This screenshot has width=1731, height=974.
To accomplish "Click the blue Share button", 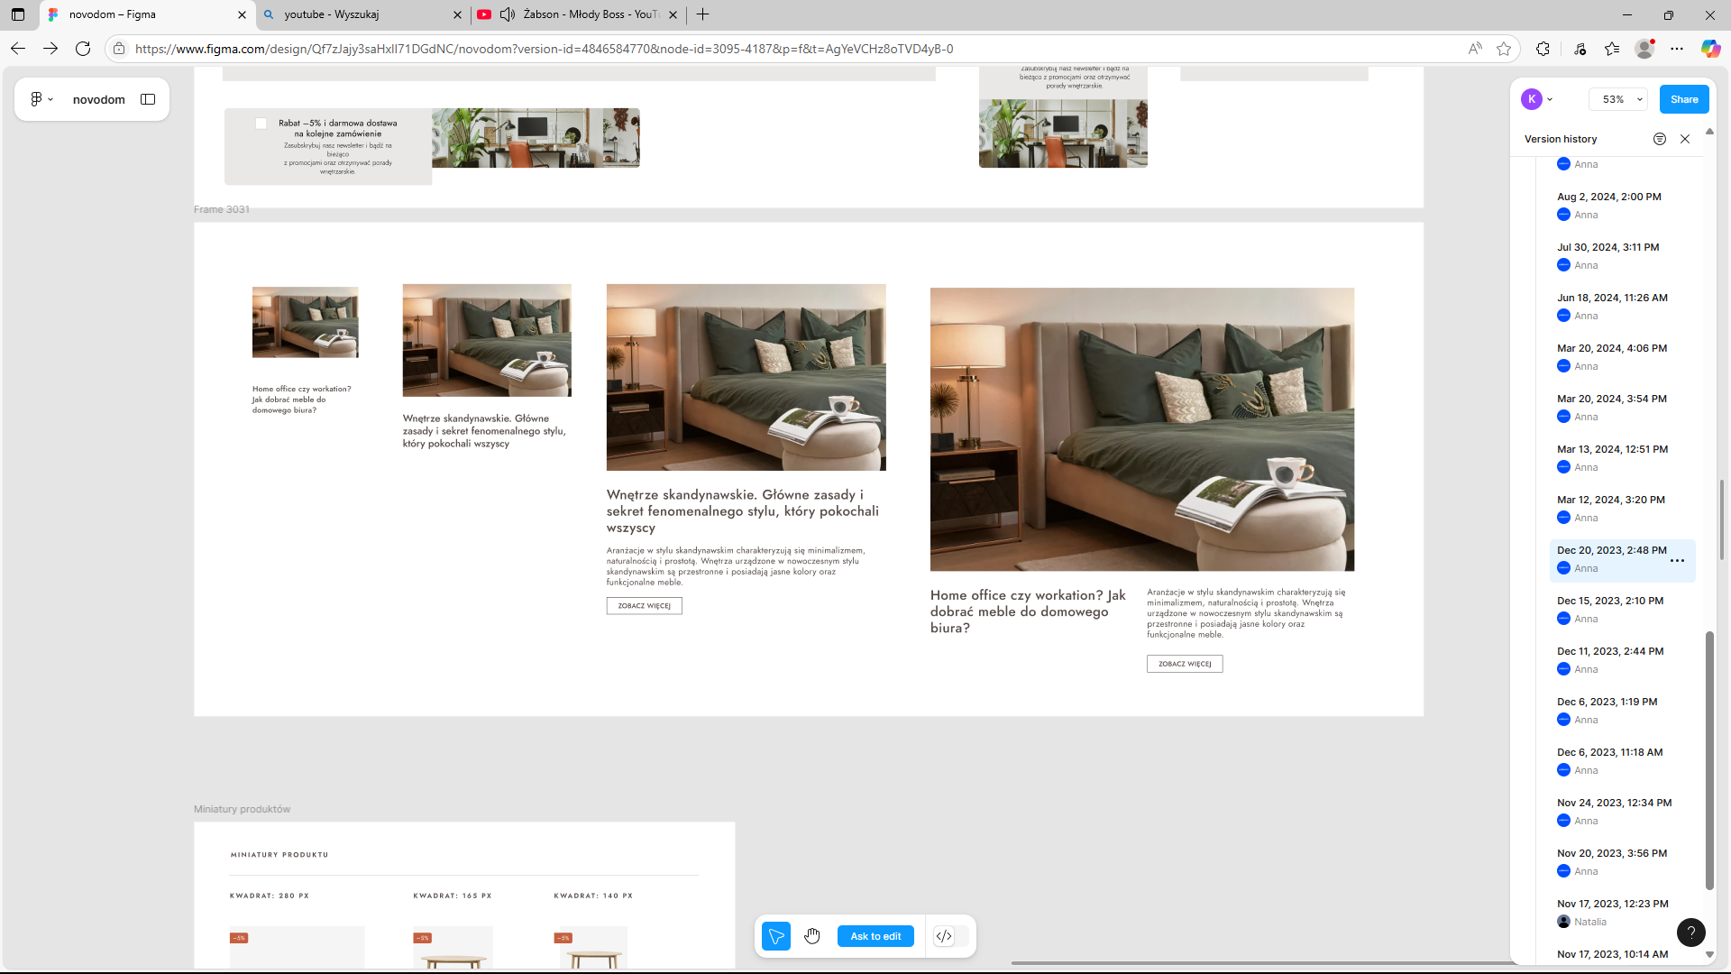I will coord(1683,99).
